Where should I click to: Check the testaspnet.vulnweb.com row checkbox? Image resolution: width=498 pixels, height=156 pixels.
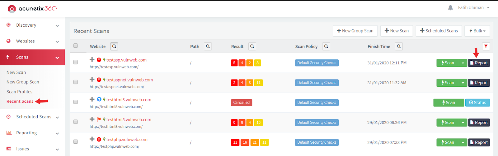(x=76, y=82)
